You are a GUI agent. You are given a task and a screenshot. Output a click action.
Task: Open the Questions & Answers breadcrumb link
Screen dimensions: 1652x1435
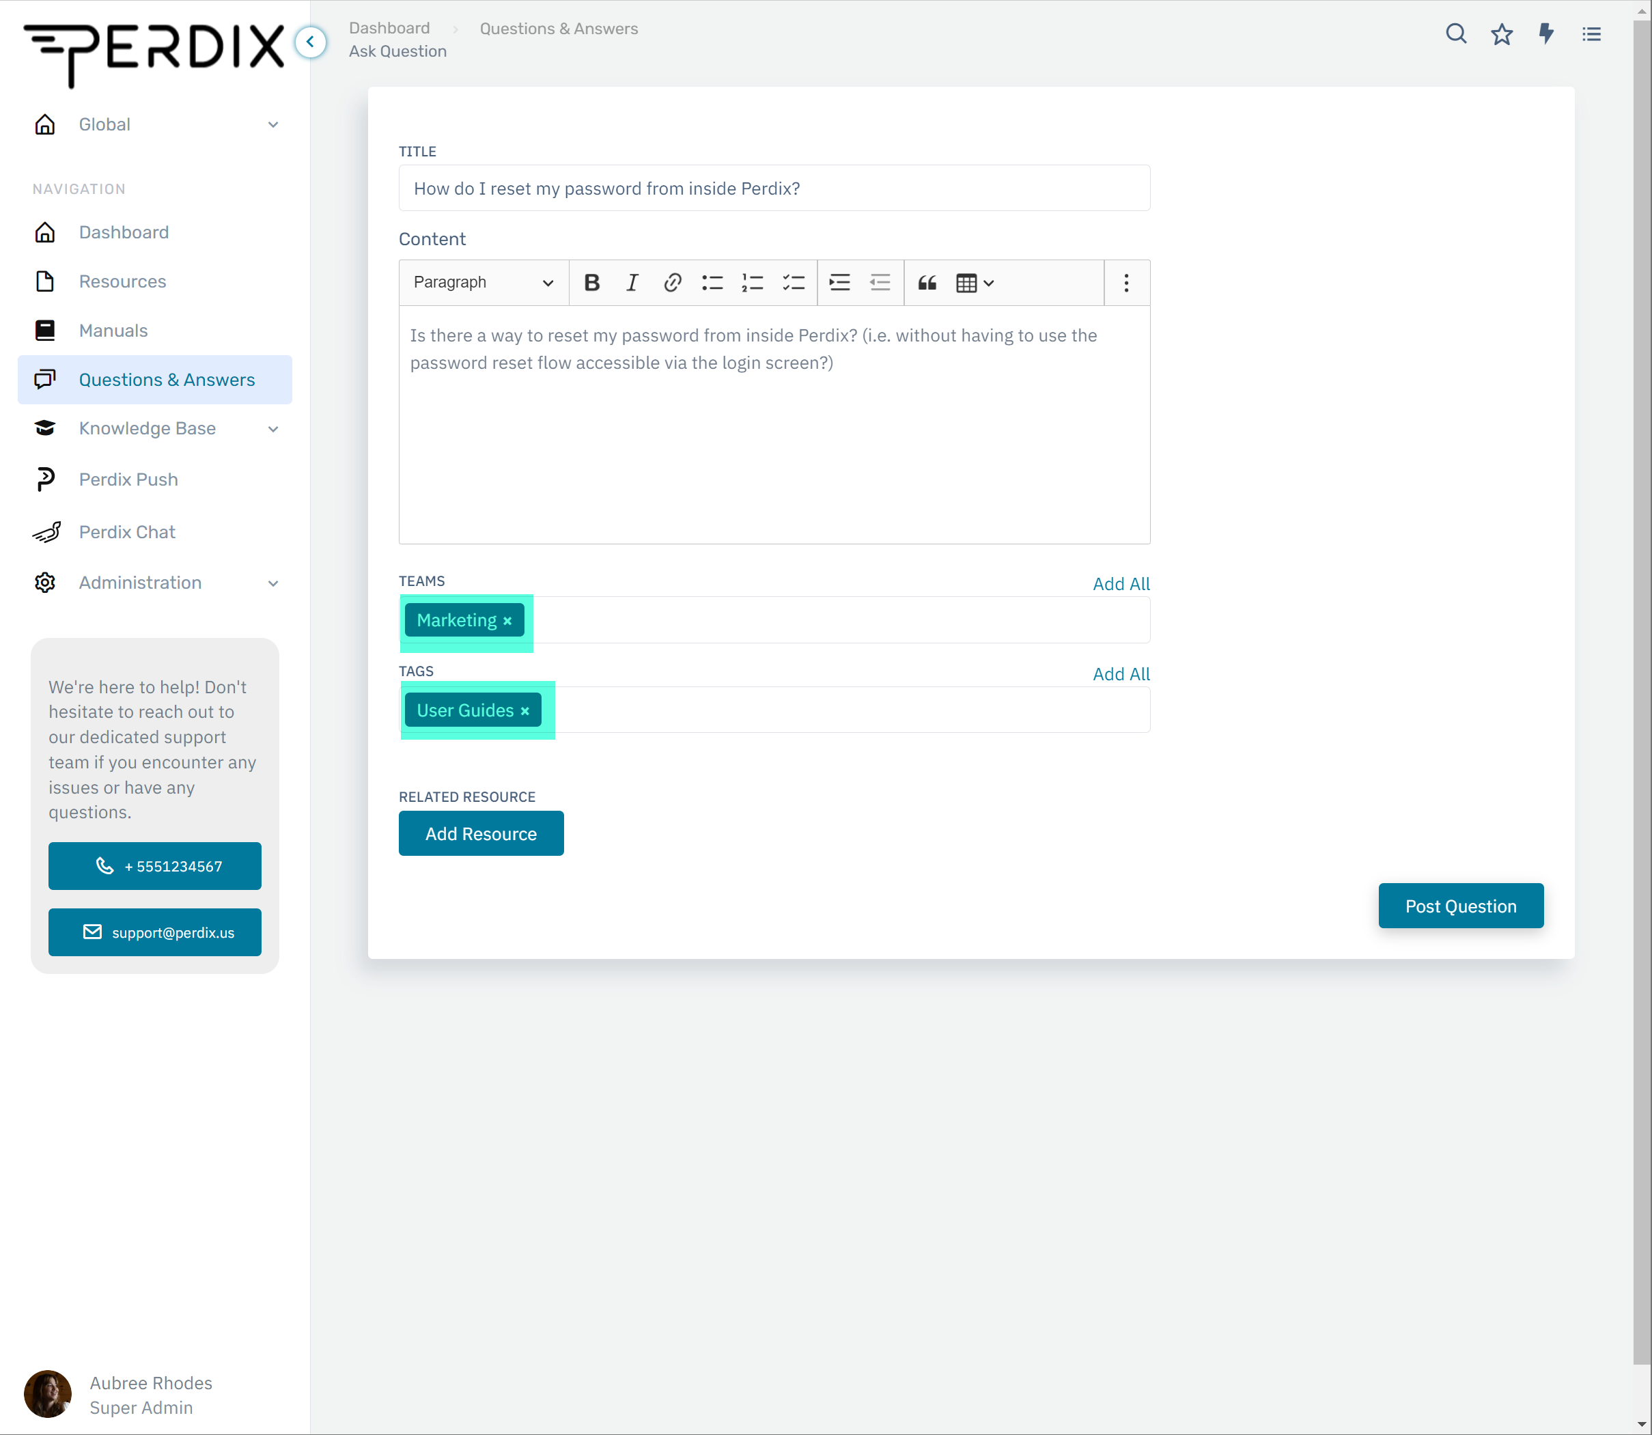559,29
